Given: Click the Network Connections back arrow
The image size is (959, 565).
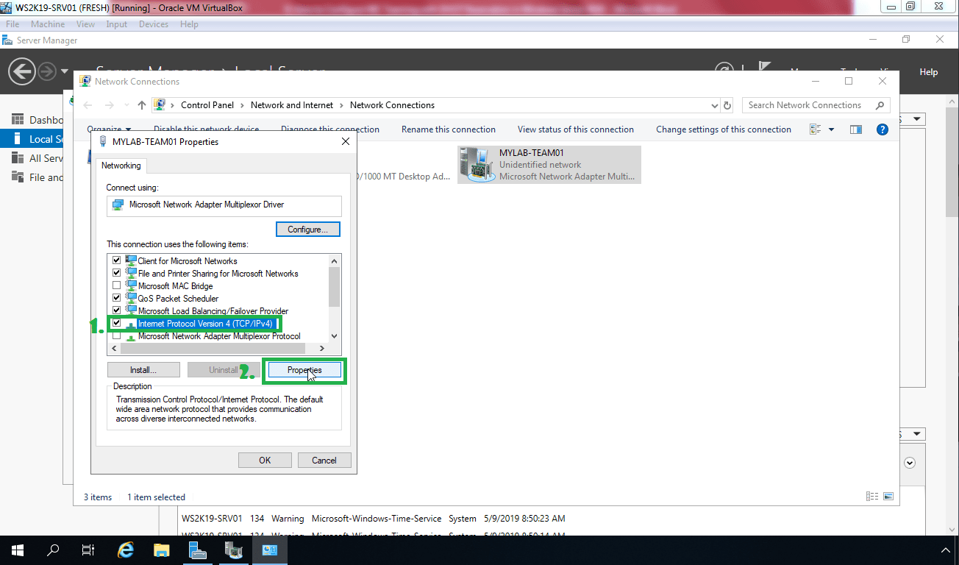Looking at the screenshot, I should (88, 105).
